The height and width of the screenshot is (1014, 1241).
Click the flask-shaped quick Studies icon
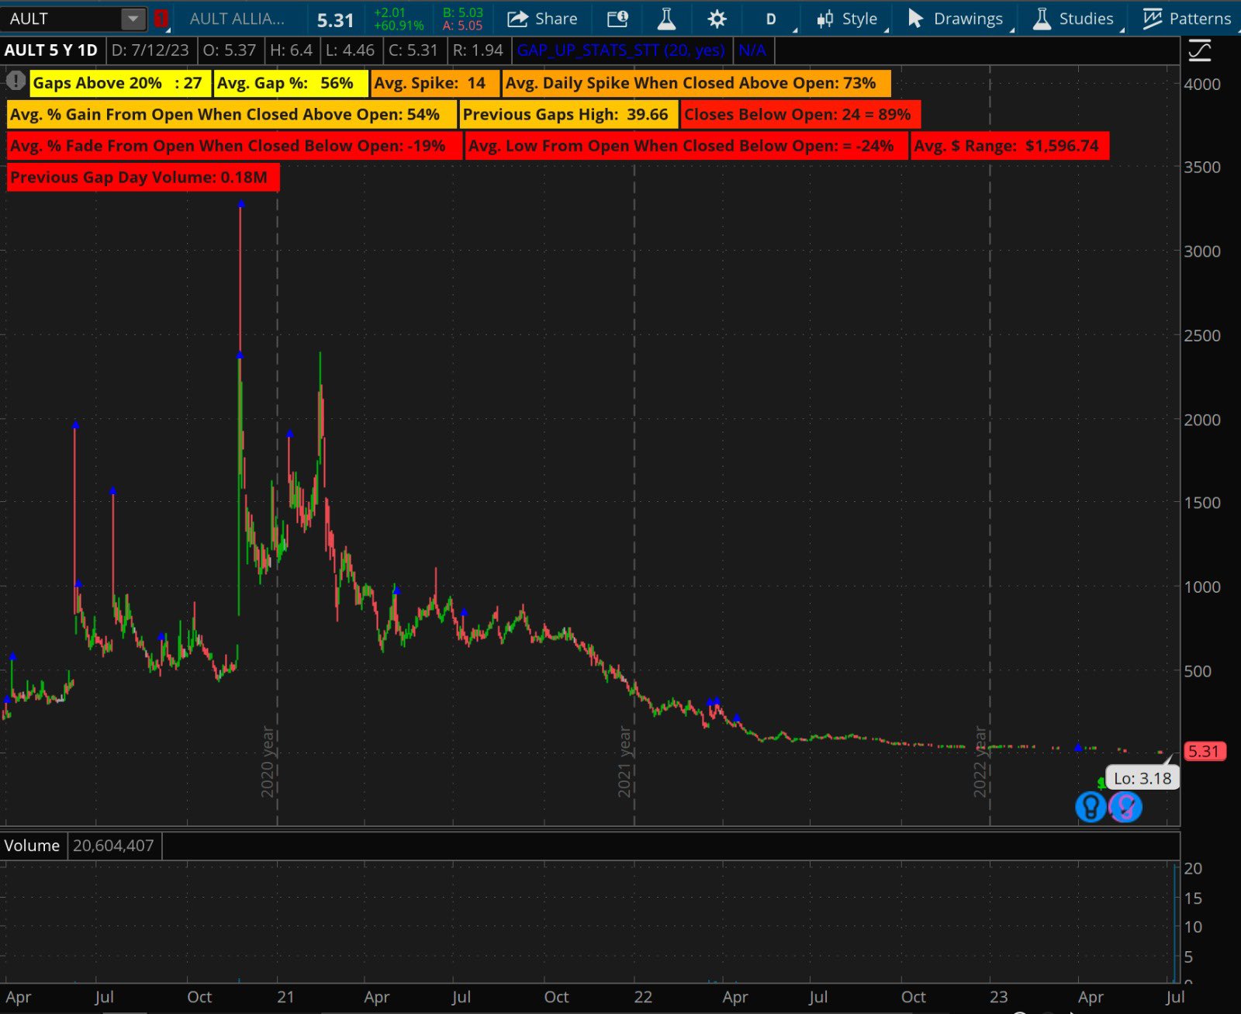[x=666, y=19]
